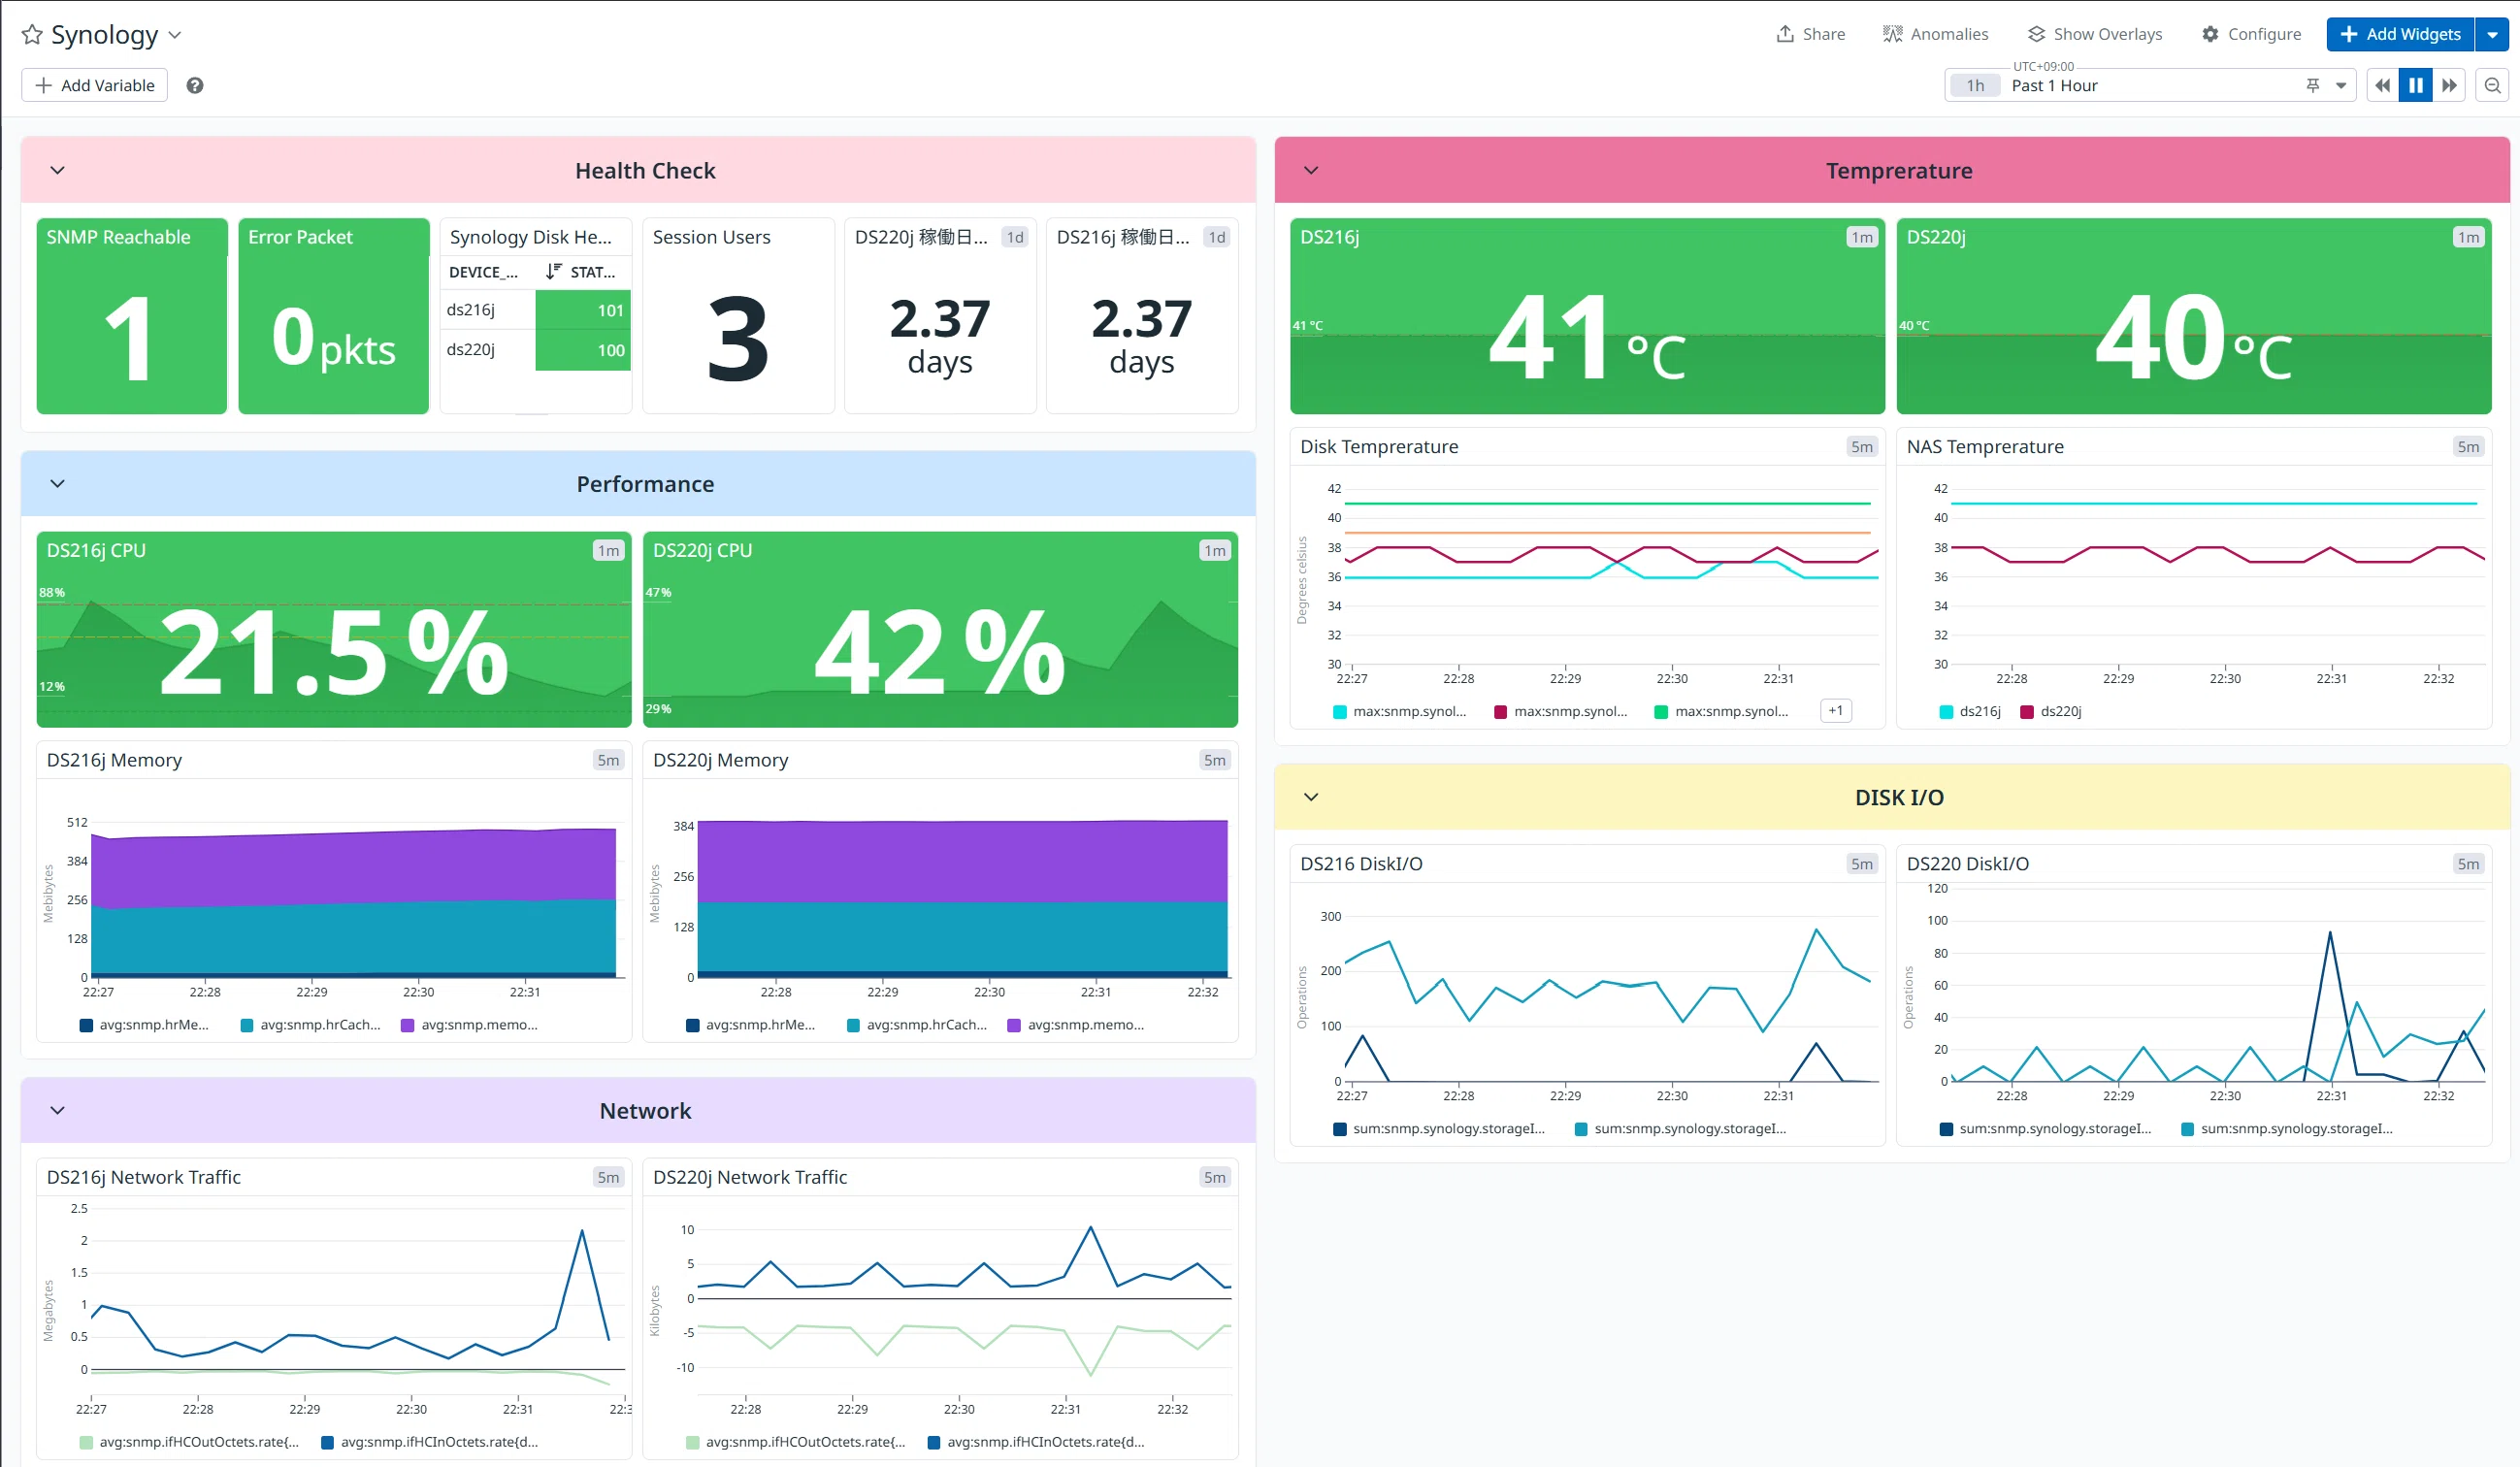The image size is (2520, 1467).
Task: Open the Add Widgets dropdown arrow
Action: click(x=2492, y=34)
